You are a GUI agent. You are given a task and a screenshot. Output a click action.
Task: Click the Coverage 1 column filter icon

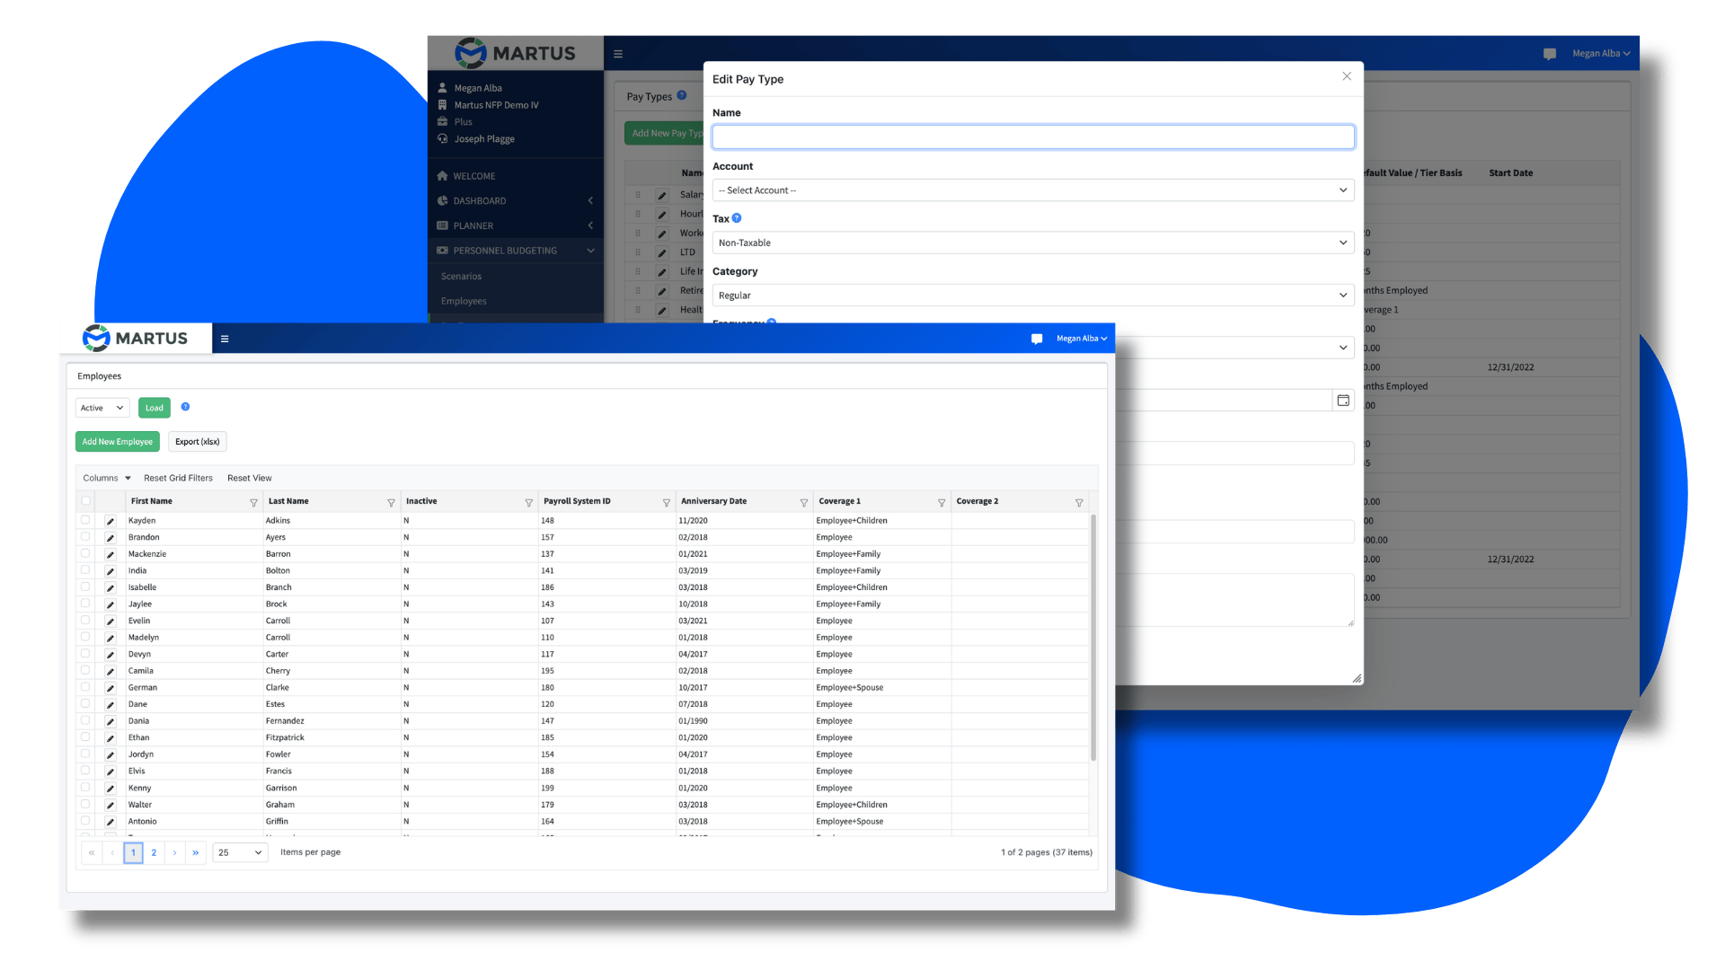click(942, 503)
